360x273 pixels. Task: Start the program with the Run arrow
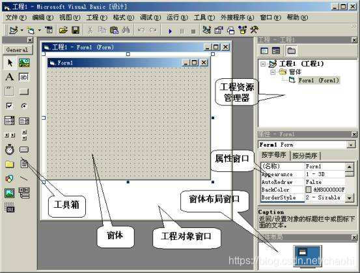pos(170,31)
